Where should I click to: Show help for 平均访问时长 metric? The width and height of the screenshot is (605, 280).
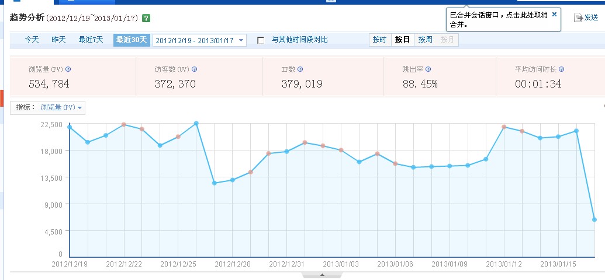coord(561,69)
